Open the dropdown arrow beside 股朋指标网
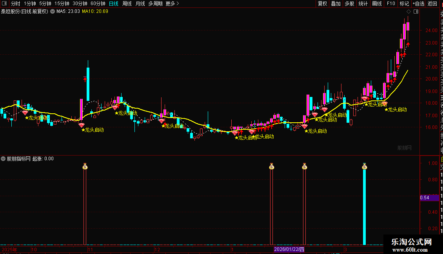The image size is (443, 254). coord(3,159)
